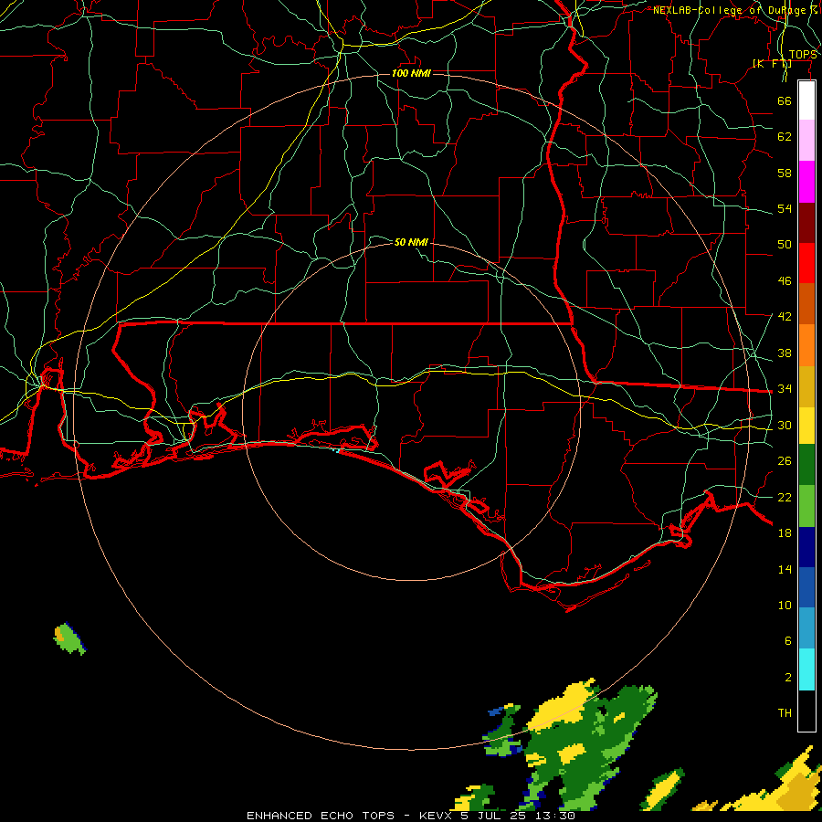Select the dark orange 42-46 kft swatch

(x=806, y=303)
